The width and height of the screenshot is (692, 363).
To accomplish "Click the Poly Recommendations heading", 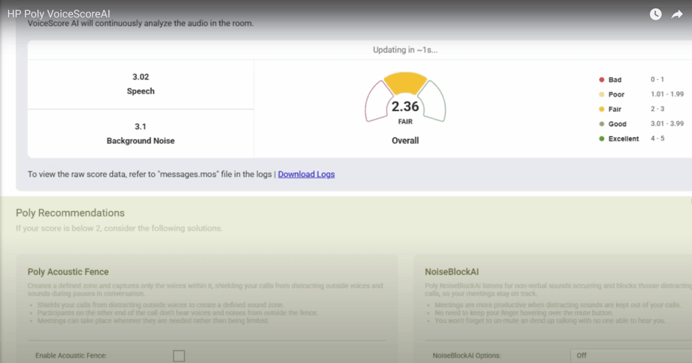I will [70, 213].
